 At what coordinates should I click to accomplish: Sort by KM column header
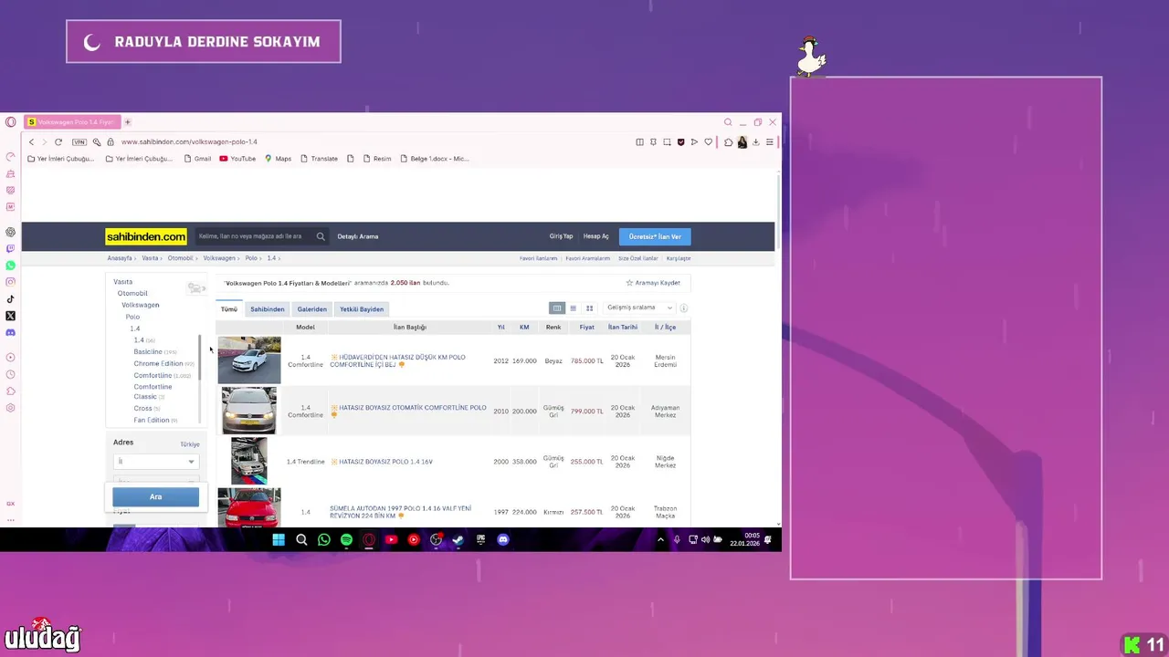(x=524, y=327)
